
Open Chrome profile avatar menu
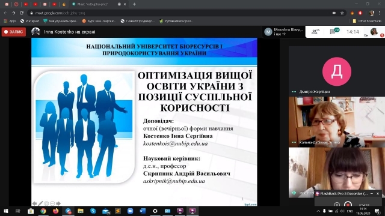pos(372,13)
